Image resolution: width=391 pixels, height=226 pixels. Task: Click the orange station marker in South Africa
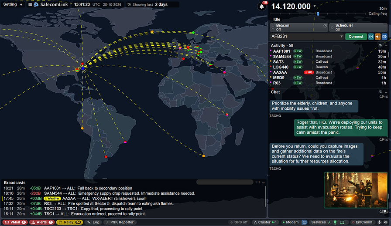[203, 156]
